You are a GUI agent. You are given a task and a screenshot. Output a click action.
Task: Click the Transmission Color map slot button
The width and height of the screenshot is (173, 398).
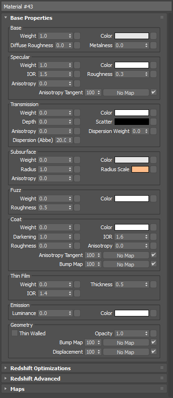pyautogui.click(x=153, y=112)
